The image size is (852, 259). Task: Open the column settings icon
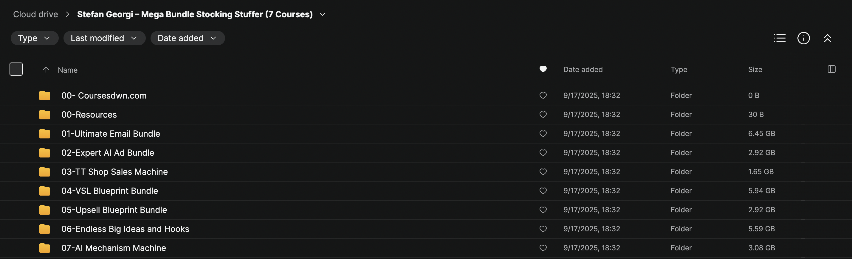pos(831,69)
